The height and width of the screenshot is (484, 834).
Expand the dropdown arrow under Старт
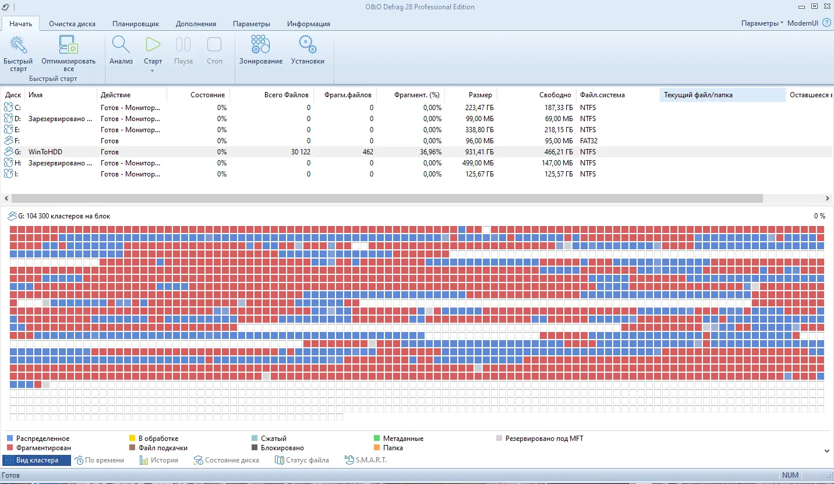point(153,71)
